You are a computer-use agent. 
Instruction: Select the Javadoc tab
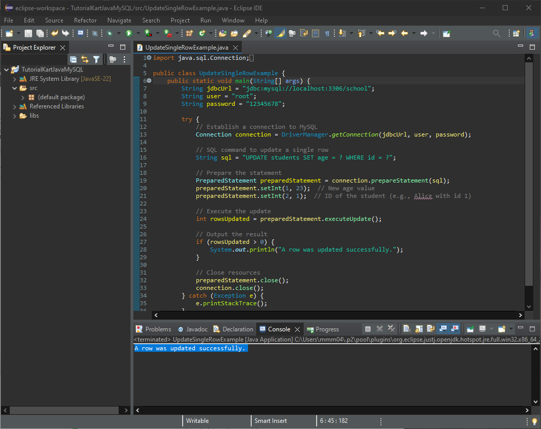pyautogui.click(x=192, y=329)
